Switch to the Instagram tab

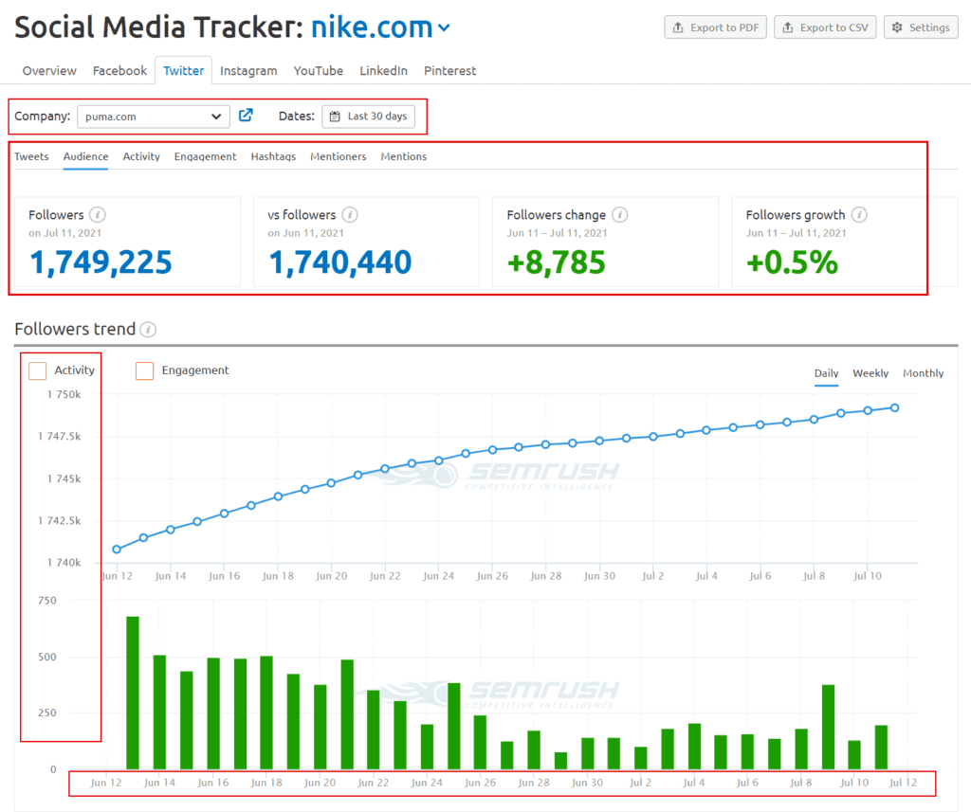[248, 70]
